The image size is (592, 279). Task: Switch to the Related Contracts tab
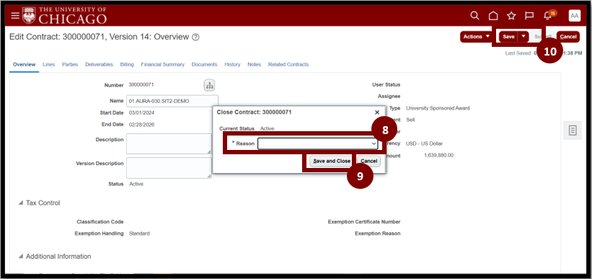coord(288,65)
